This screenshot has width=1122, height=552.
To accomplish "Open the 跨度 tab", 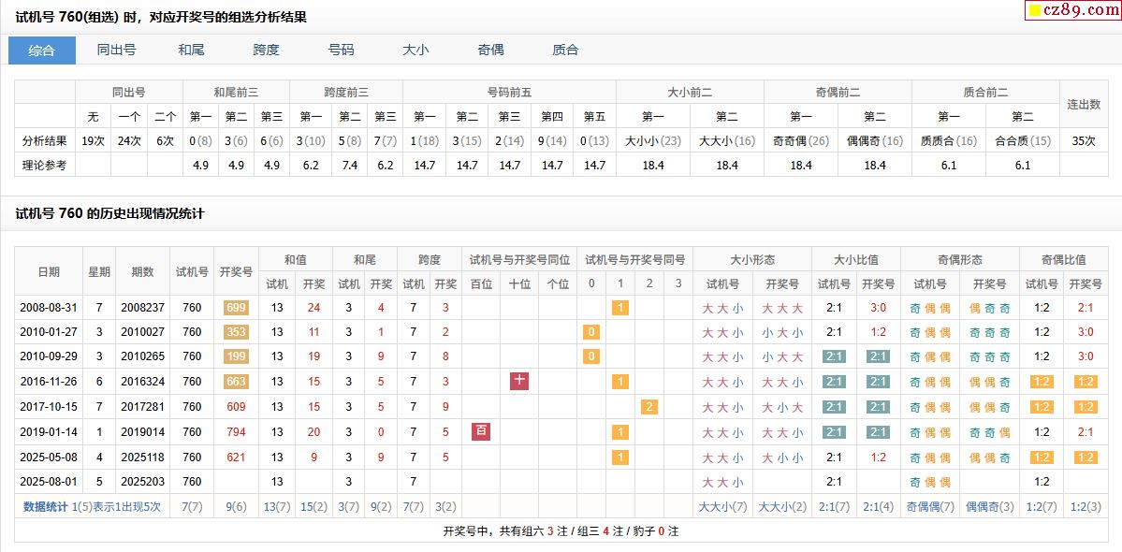I will point(266,50).
